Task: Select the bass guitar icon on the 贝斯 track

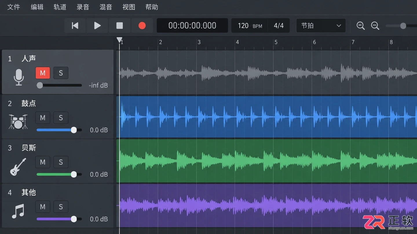Action: click(18, 167)
